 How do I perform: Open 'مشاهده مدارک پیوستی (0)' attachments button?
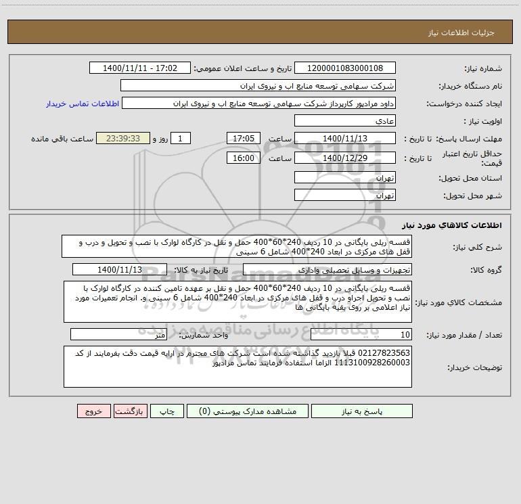[x=248, y=411]
